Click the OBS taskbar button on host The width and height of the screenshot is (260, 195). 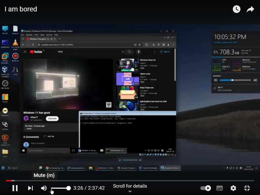click(x=105, y=168)
